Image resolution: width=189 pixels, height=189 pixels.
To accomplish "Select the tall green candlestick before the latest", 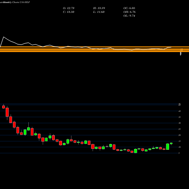I will point(167,147).
